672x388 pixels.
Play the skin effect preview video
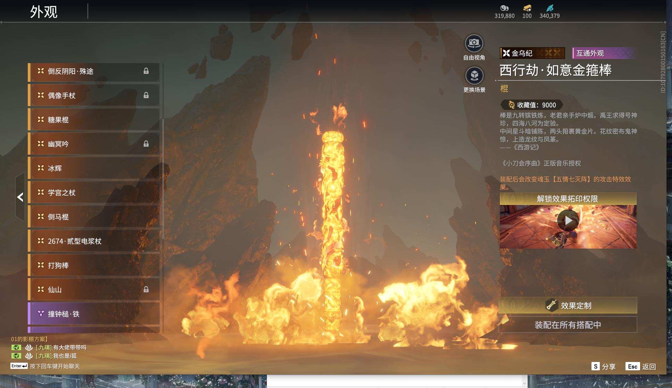pos(568,220)
